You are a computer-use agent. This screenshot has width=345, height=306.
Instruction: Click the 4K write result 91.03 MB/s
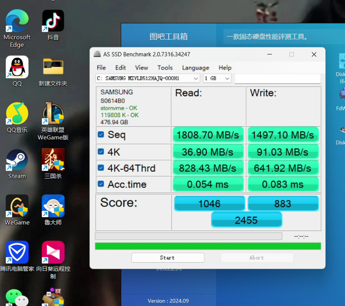click(x=283, y=152)
